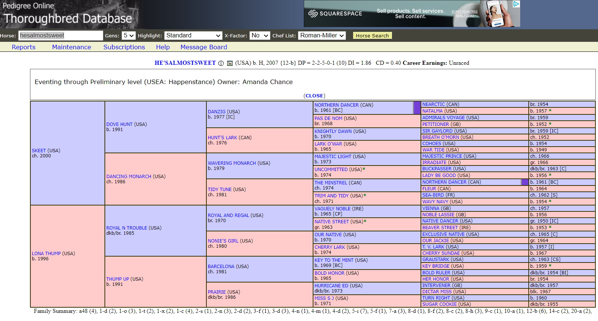Open the DANZIG pedigree link
This screenshot has height=321, width=598.
pos(216,111)
